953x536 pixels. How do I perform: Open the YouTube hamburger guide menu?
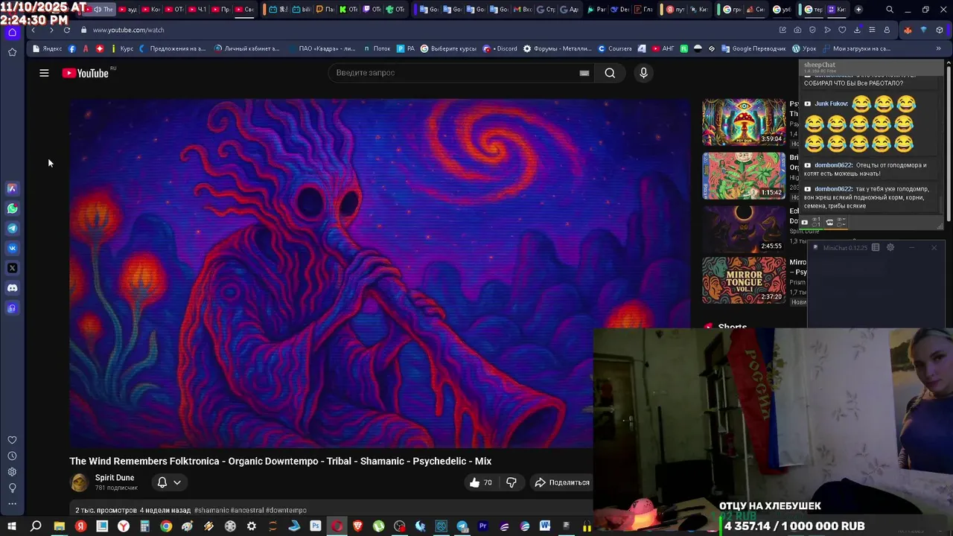click(44, 73)
